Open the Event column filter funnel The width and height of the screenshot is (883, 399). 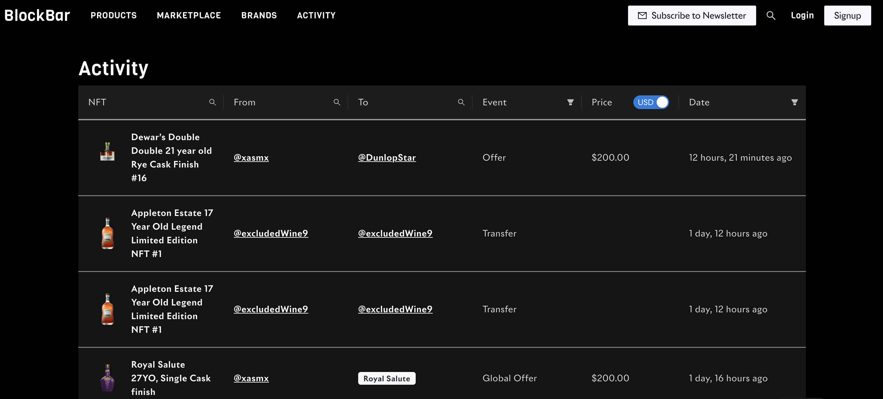[x=570, y=102]
